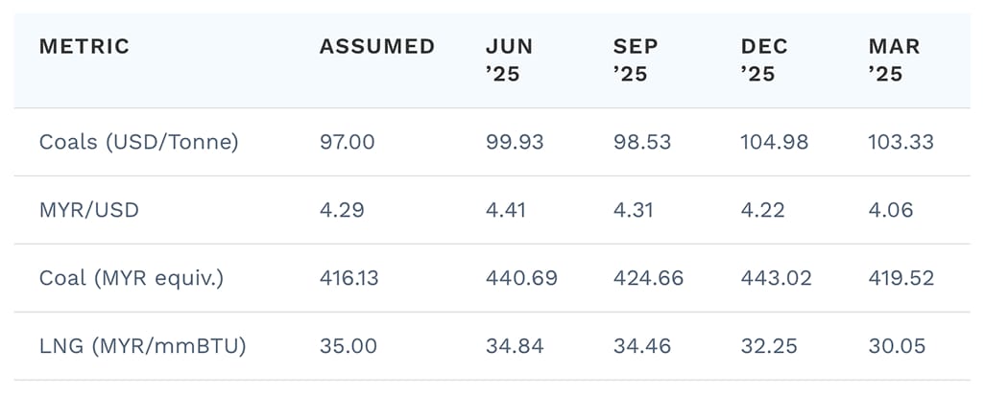
Task: Click the 416.13 coal equivalent cell
Action: [348, 277]
